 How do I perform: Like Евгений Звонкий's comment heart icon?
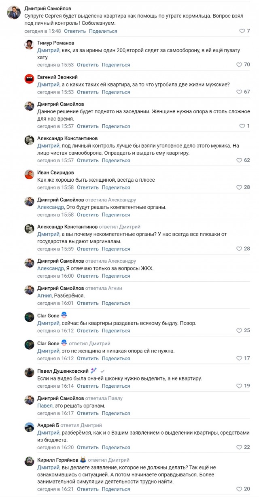pos(239,92)
